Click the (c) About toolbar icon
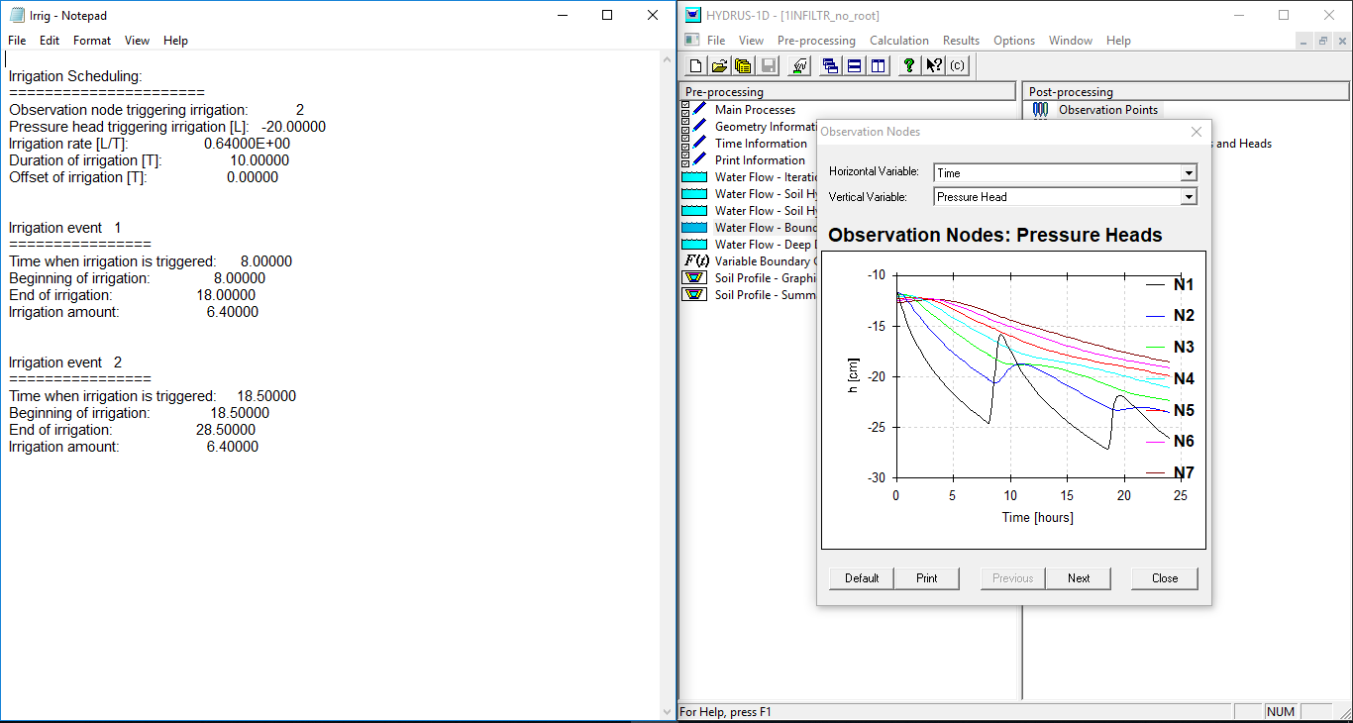1353x723 pixels. 957,66
